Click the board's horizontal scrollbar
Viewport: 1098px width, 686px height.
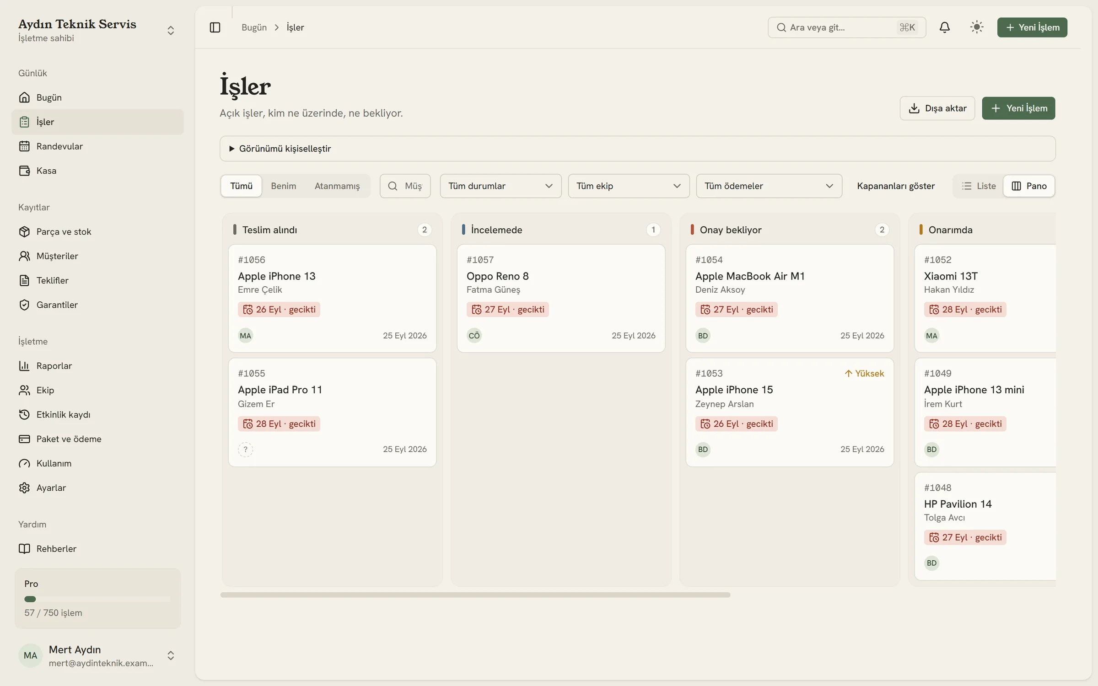pyautogui.click(x=475, y=595)
